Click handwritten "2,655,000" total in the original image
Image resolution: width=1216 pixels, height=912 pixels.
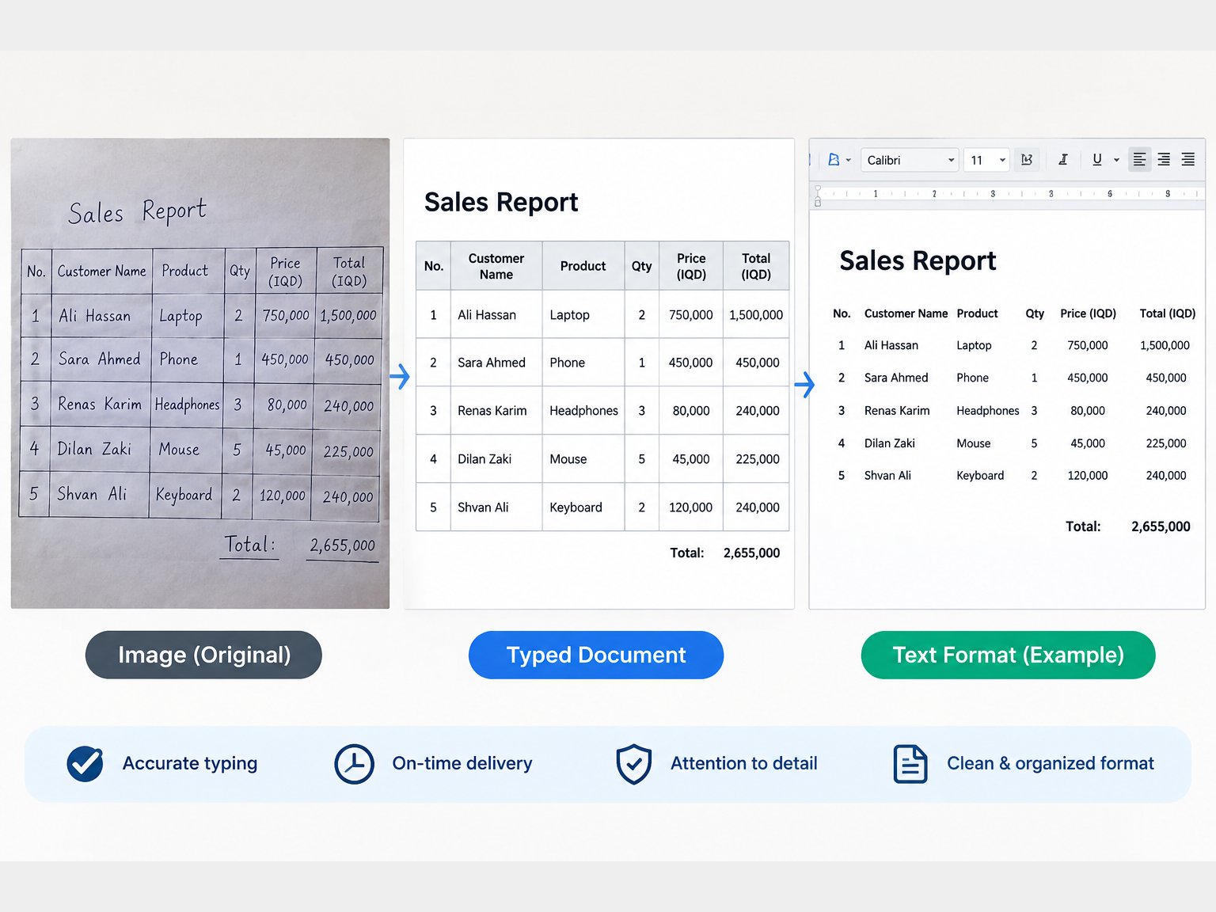pyautogui.click(x=342, y=545)
